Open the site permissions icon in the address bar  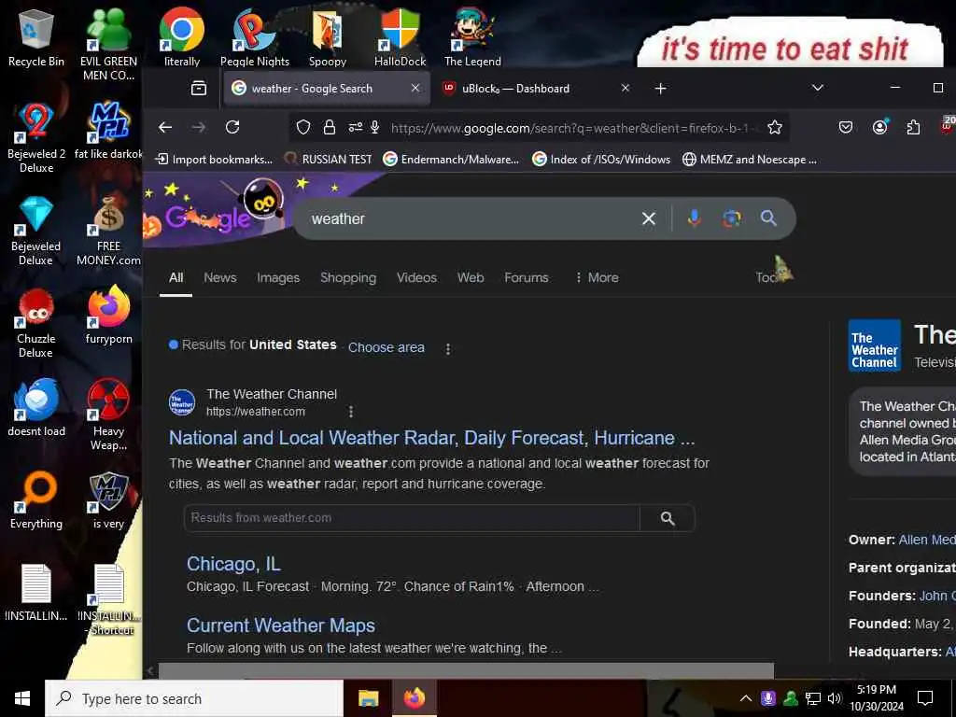356,127
